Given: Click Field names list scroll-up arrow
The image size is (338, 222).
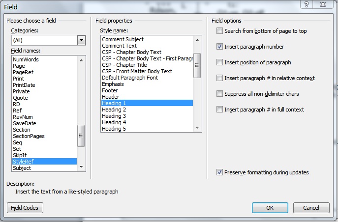Looking at the screenshot, I should coord(81,60).
